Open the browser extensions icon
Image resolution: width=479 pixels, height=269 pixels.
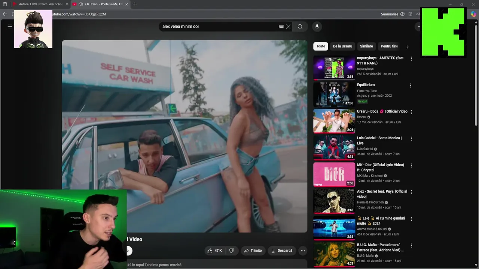[411, 14]
